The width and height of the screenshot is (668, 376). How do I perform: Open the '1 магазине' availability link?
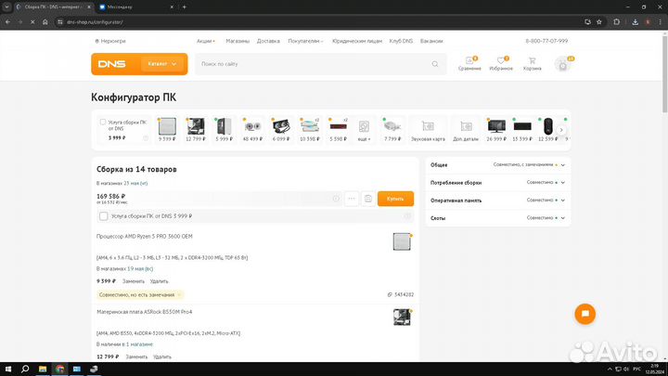tap(139, 344)
